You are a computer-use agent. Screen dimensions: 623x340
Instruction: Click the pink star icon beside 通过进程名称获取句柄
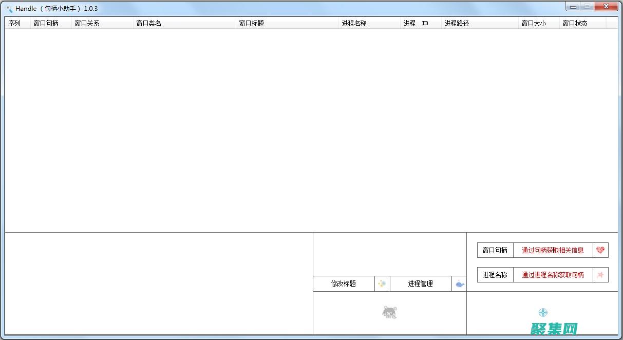tap(601, 275)
